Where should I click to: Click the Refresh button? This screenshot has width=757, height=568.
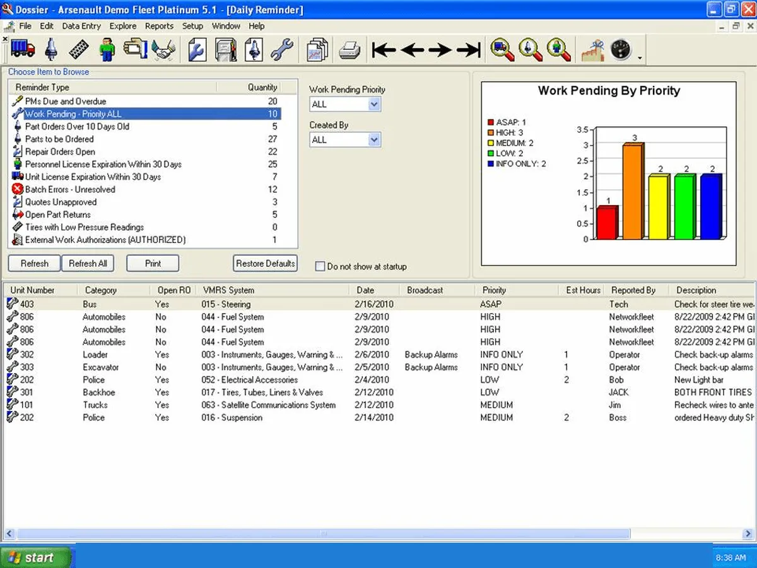34,263
